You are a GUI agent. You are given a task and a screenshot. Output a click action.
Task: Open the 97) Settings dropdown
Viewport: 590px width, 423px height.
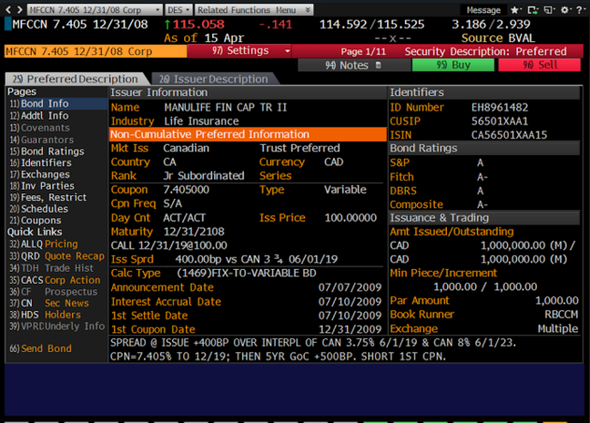(239, 50)
